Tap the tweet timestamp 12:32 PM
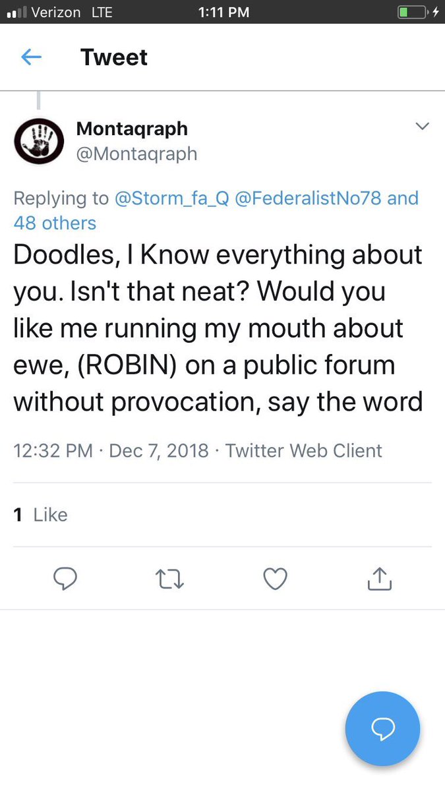This screenshot has width=445, height=791. [x=53, y=451]
